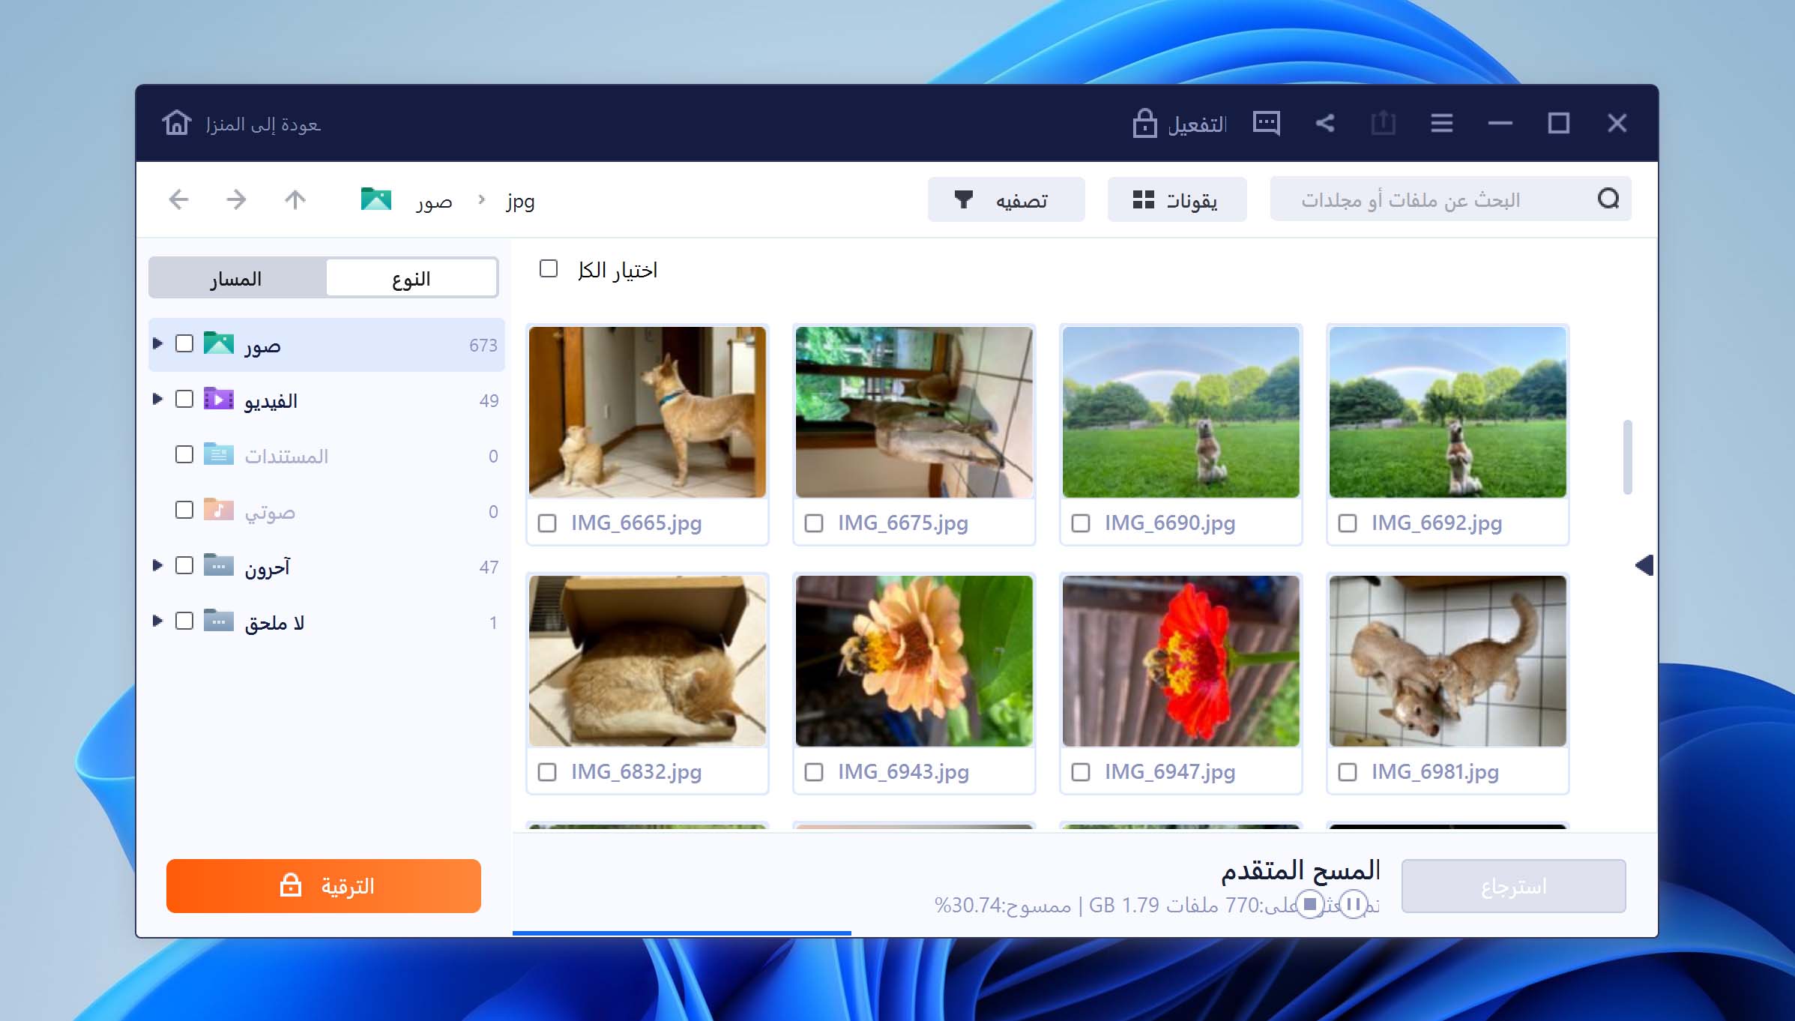
Task: Open the IMG_6832.jpg cat in box thumbnail
Action: click(x=648, y=660)
